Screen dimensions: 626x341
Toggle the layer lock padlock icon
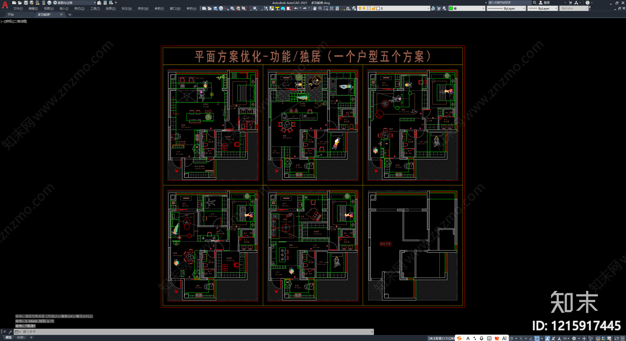coord(374,8)
